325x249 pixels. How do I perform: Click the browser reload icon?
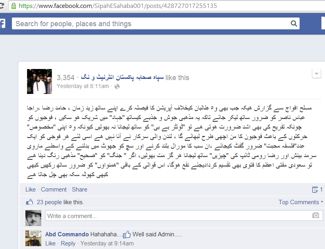pyautogui.click(x=2, y=6)
